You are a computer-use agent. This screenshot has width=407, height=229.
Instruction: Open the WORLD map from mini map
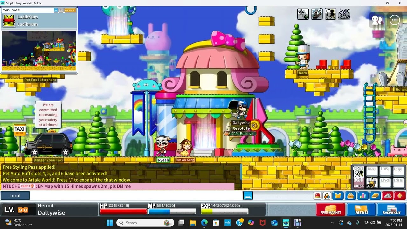[70, 10]
